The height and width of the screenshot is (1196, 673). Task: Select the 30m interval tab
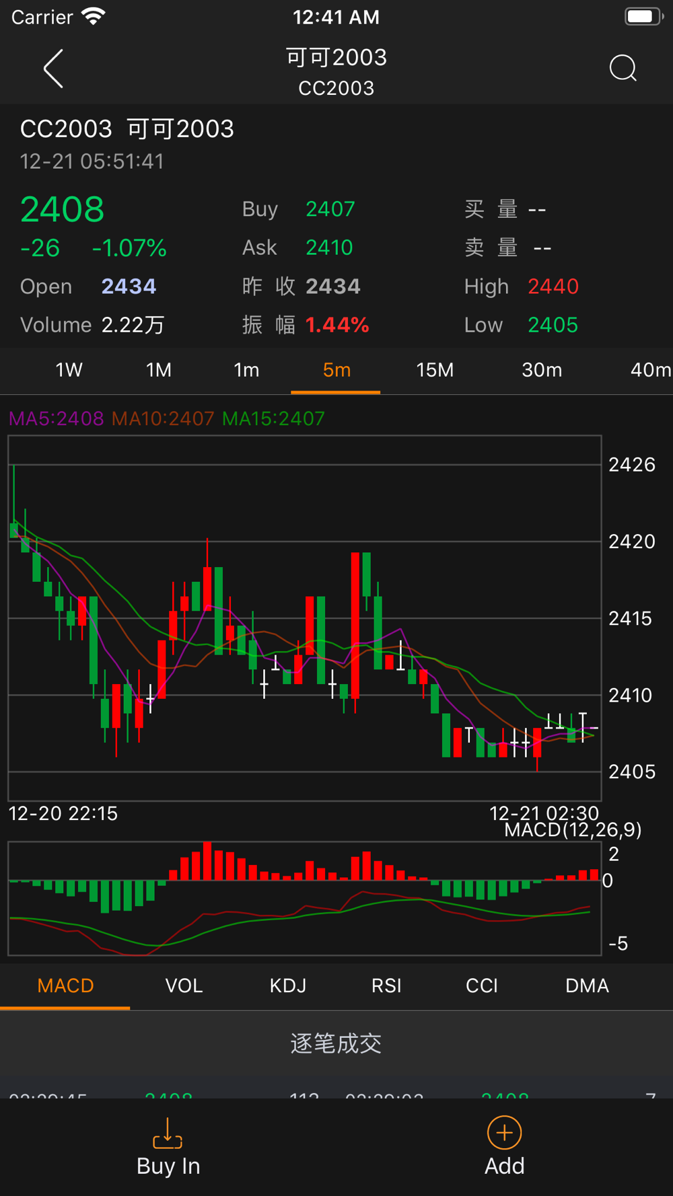click(542, 370)
